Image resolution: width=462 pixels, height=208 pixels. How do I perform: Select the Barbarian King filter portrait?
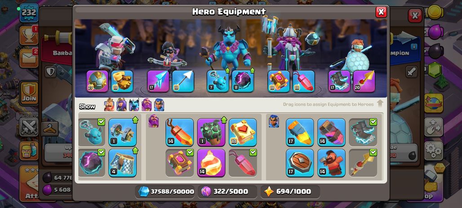pyautogui.click(x=109, y=105)
